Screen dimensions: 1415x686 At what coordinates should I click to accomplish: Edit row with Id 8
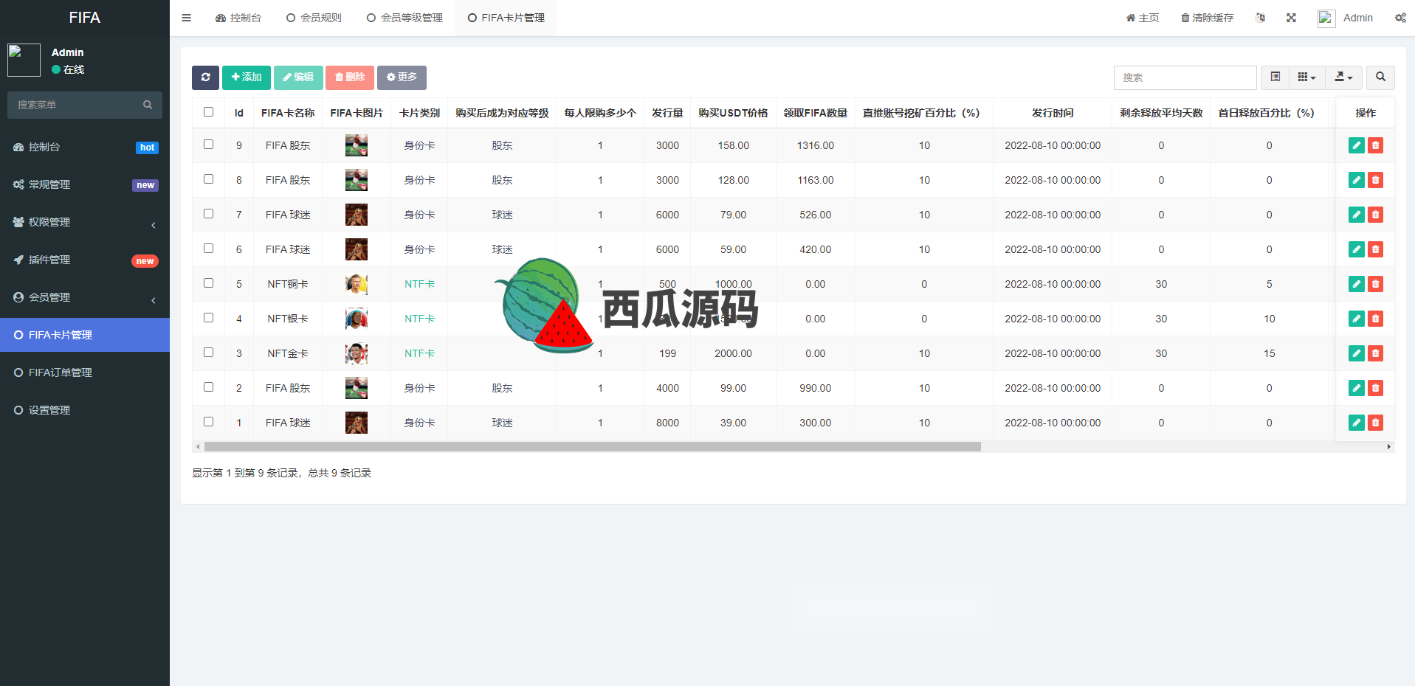[1357, 180]
